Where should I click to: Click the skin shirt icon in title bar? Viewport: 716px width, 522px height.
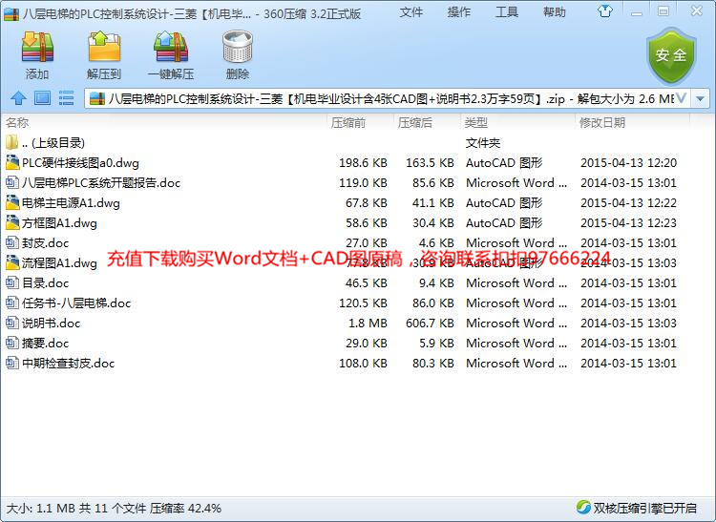[605, 10]
